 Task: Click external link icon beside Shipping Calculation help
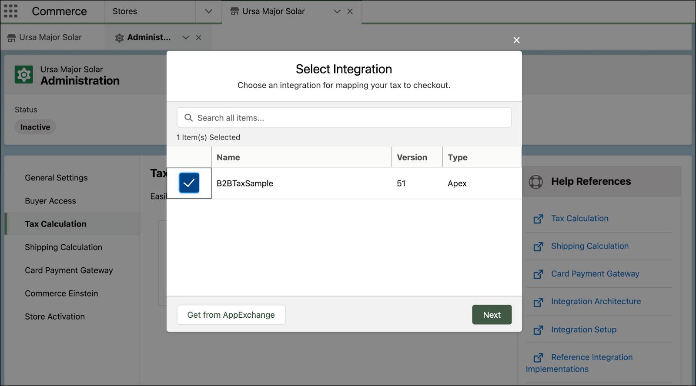click(x=539, y=246)
